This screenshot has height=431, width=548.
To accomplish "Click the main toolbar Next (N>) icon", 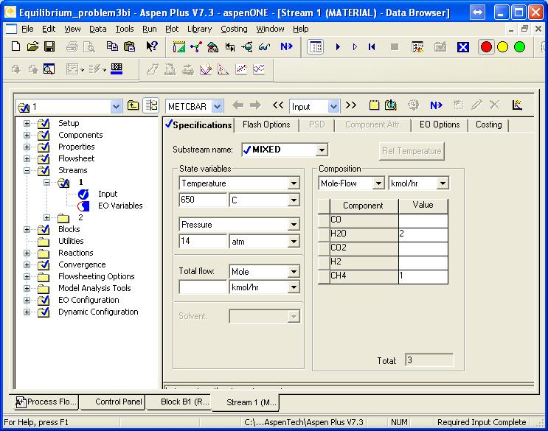I will tap(286, 46).
